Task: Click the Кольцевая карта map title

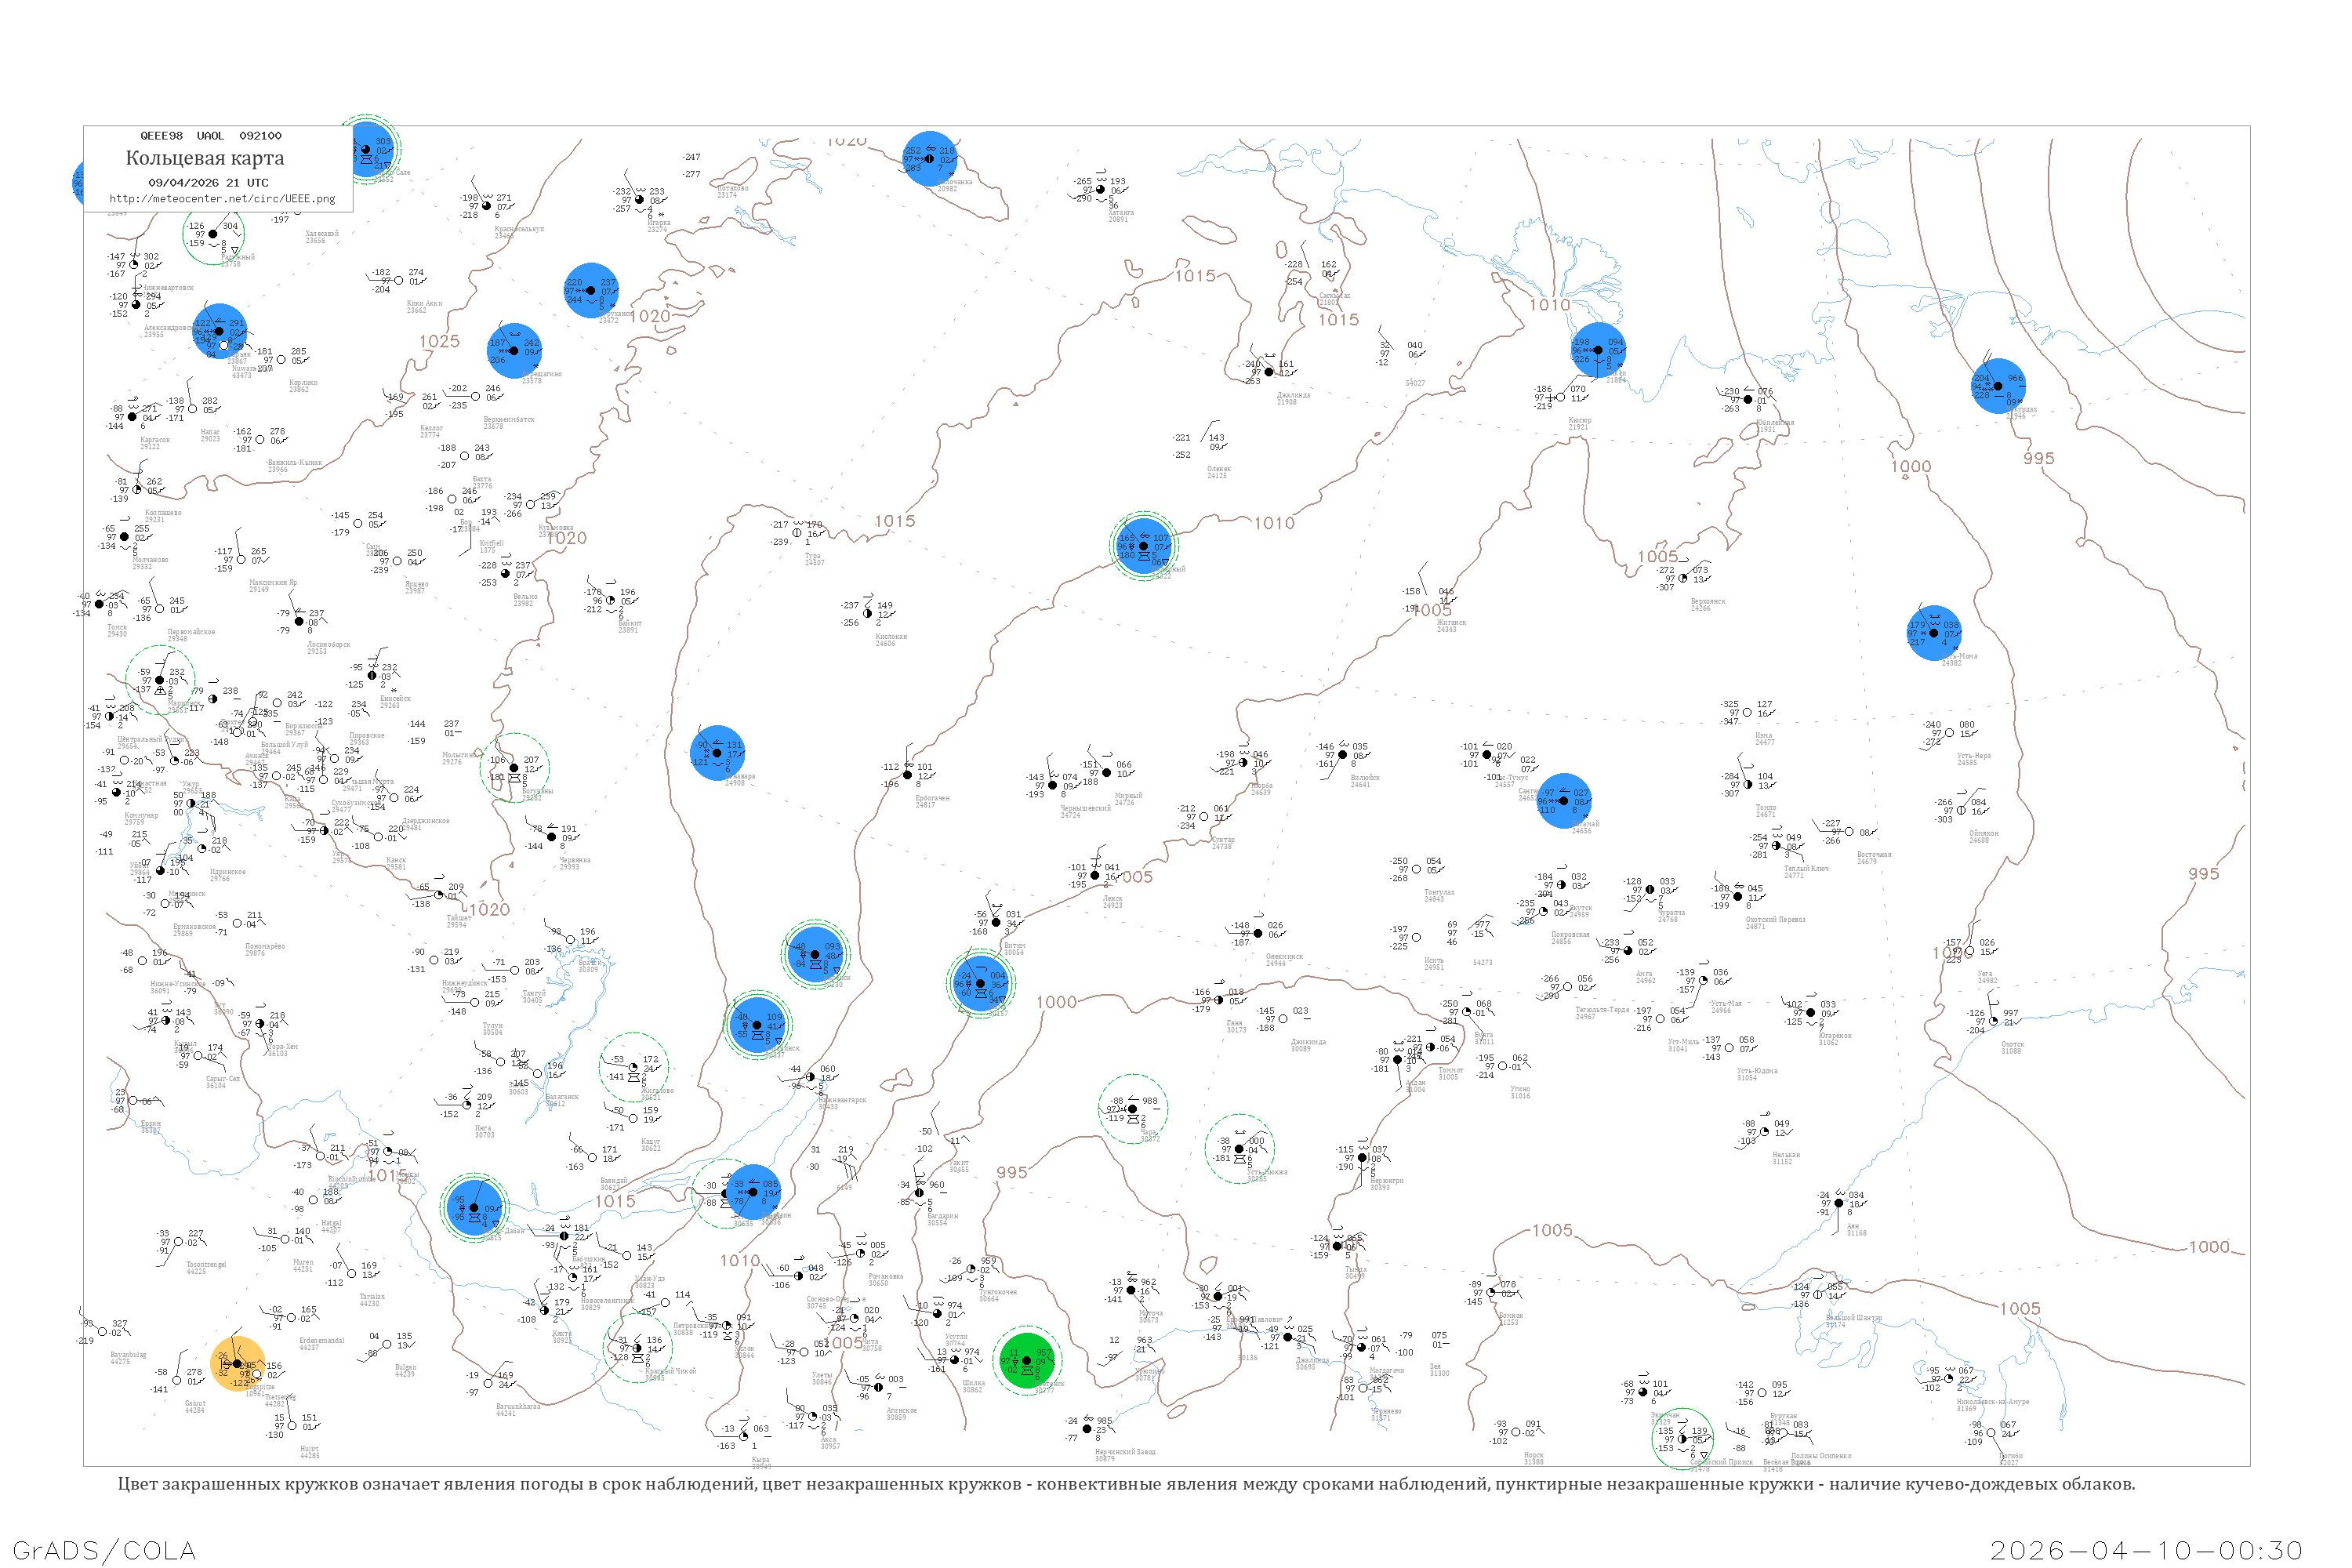Action: pos(205,158)
